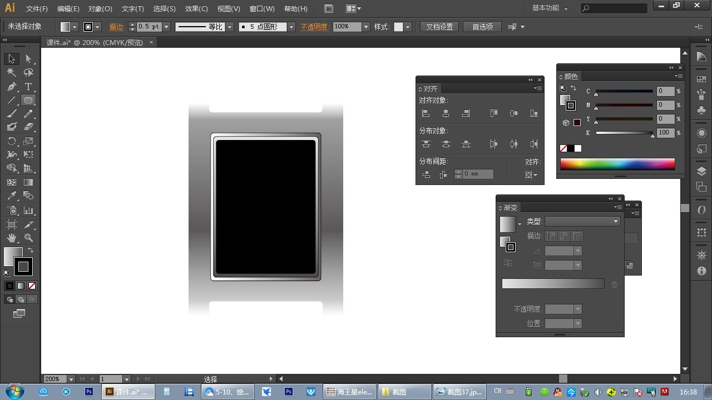
Task: Activate the Zoom magnifier tool
Action: pos(28,238)
